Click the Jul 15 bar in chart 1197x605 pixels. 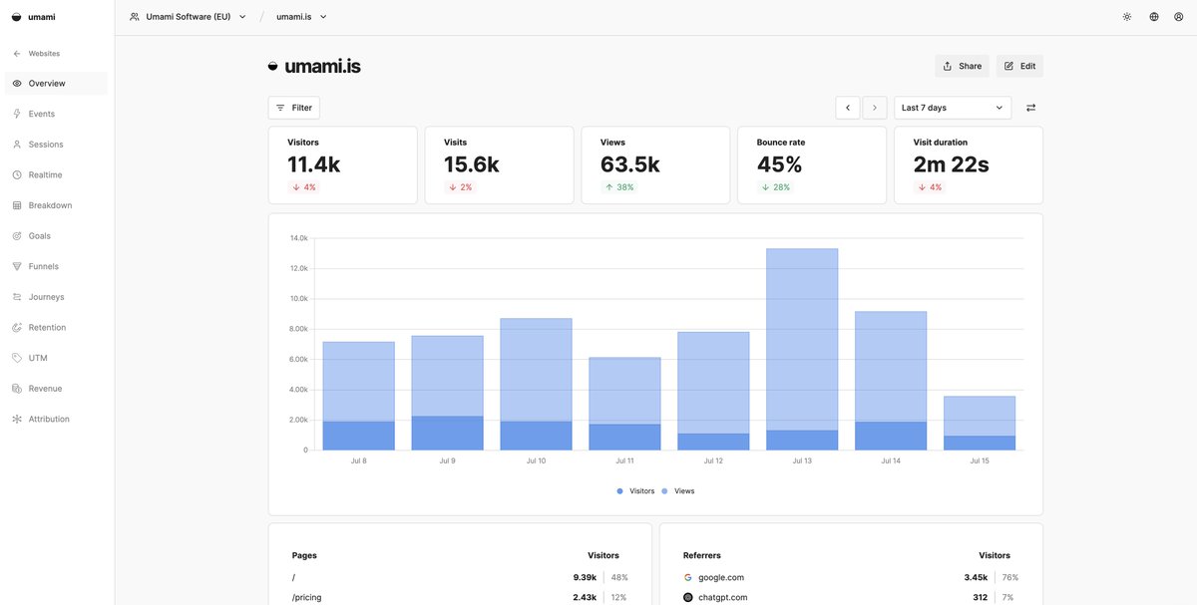(980, 424)
